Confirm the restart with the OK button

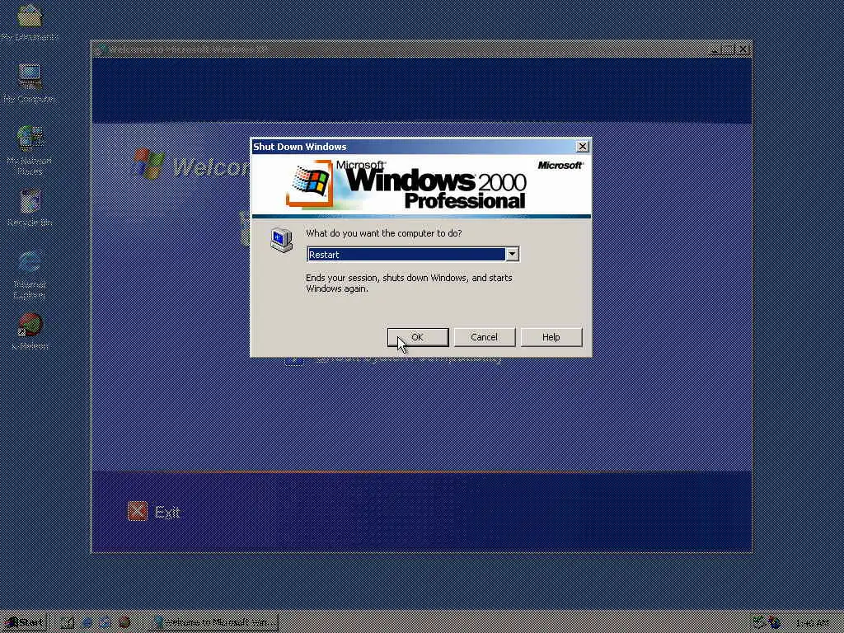[x=418, y=337]
